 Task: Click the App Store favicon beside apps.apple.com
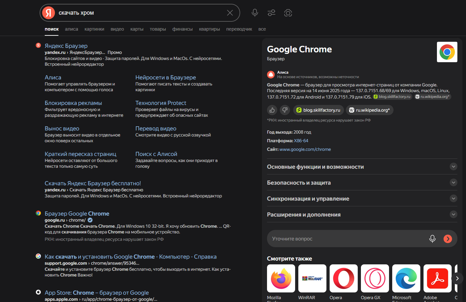point(38,292)
